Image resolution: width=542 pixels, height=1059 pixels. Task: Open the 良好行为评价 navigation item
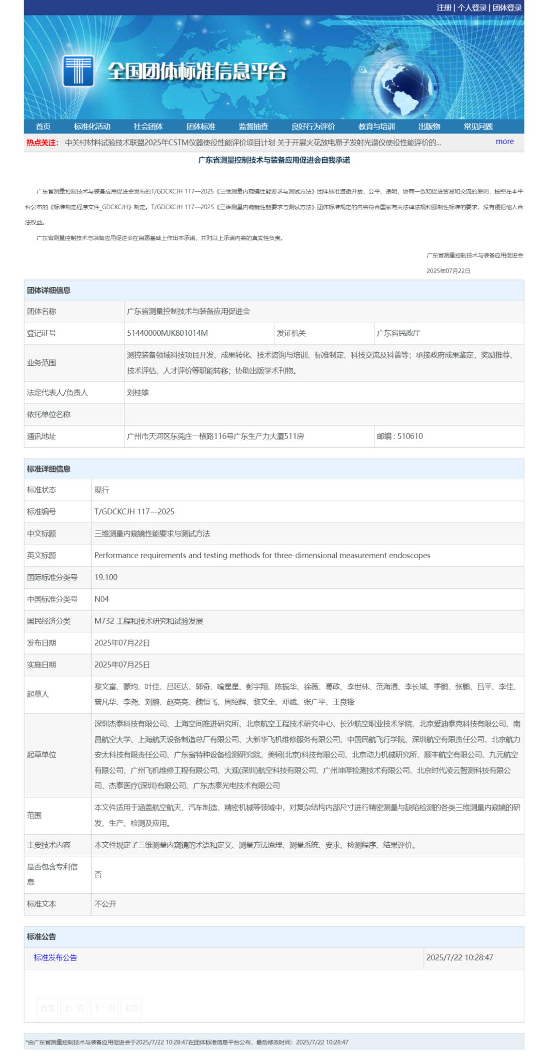pos(313,126)
